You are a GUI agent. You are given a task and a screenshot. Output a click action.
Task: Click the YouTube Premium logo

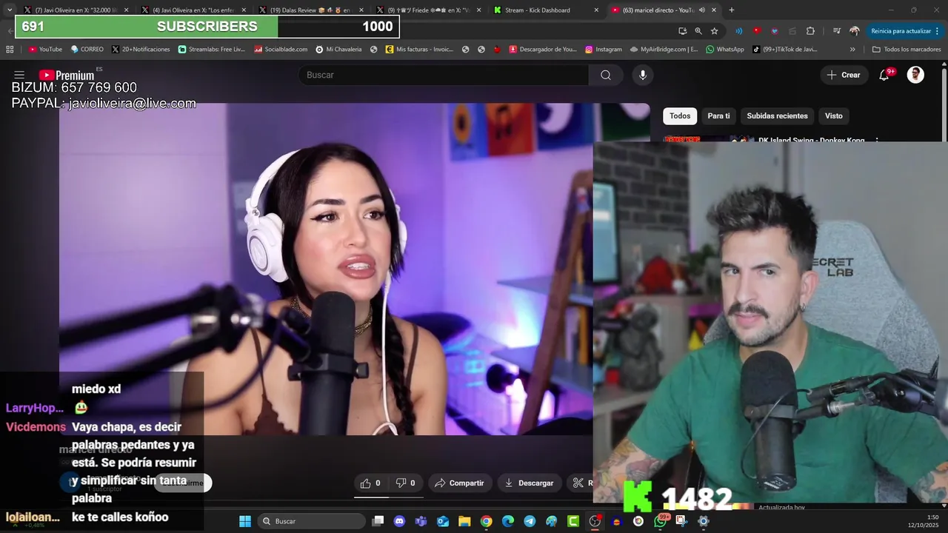point(67,75)
